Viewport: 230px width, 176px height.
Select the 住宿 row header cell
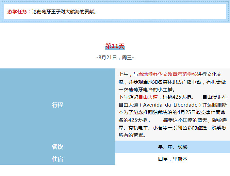pyautogui.click(x=57, y=159)
